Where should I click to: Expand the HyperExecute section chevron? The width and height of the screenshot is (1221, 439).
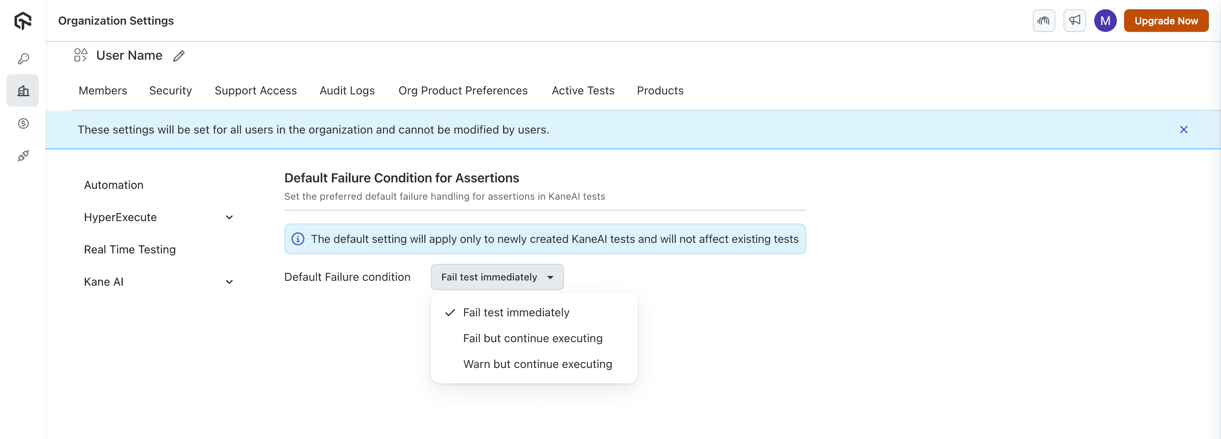(229, 217)
